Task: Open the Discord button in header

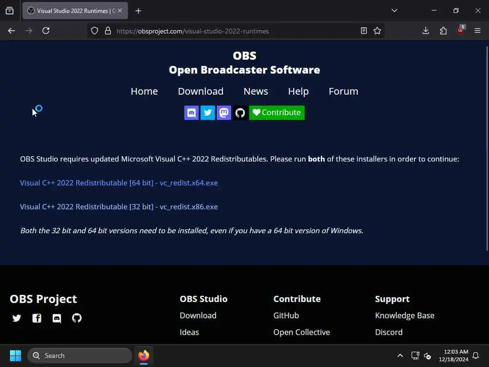Action: [191, 113]
